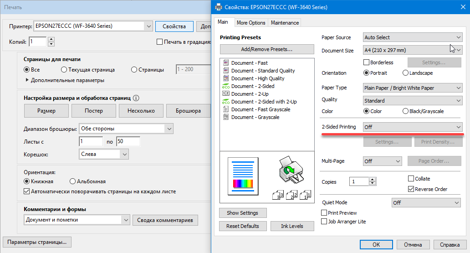Screen dimensions: 470x253
Task: Switch to the Maintenance tab
Action: click(x=285, y=23)
